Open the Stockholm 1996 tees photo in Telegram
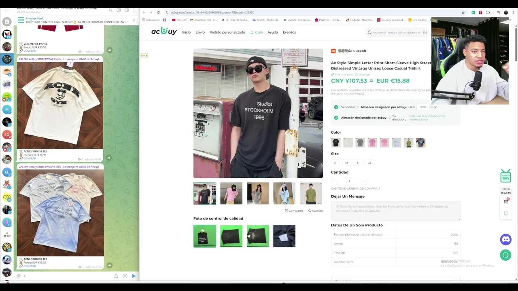518x291 pixels. [x=60, y=213]
